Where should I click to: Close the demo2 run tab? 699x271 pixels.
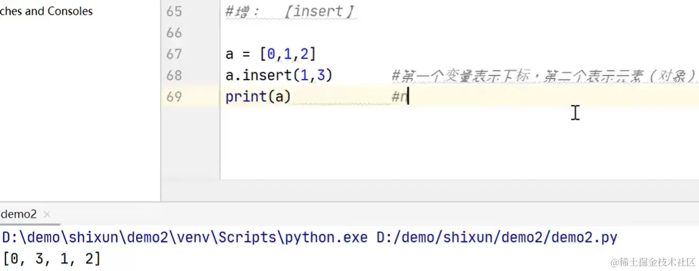pos(47,215)
